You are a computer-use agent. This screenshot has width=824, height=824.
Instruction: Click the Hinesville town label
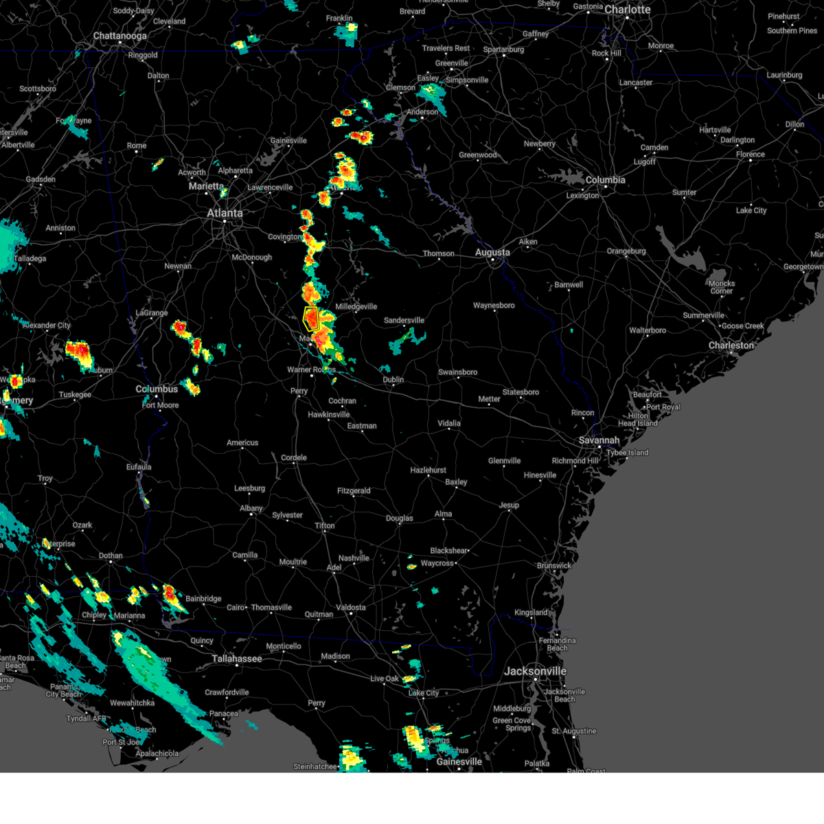[540, 475]
